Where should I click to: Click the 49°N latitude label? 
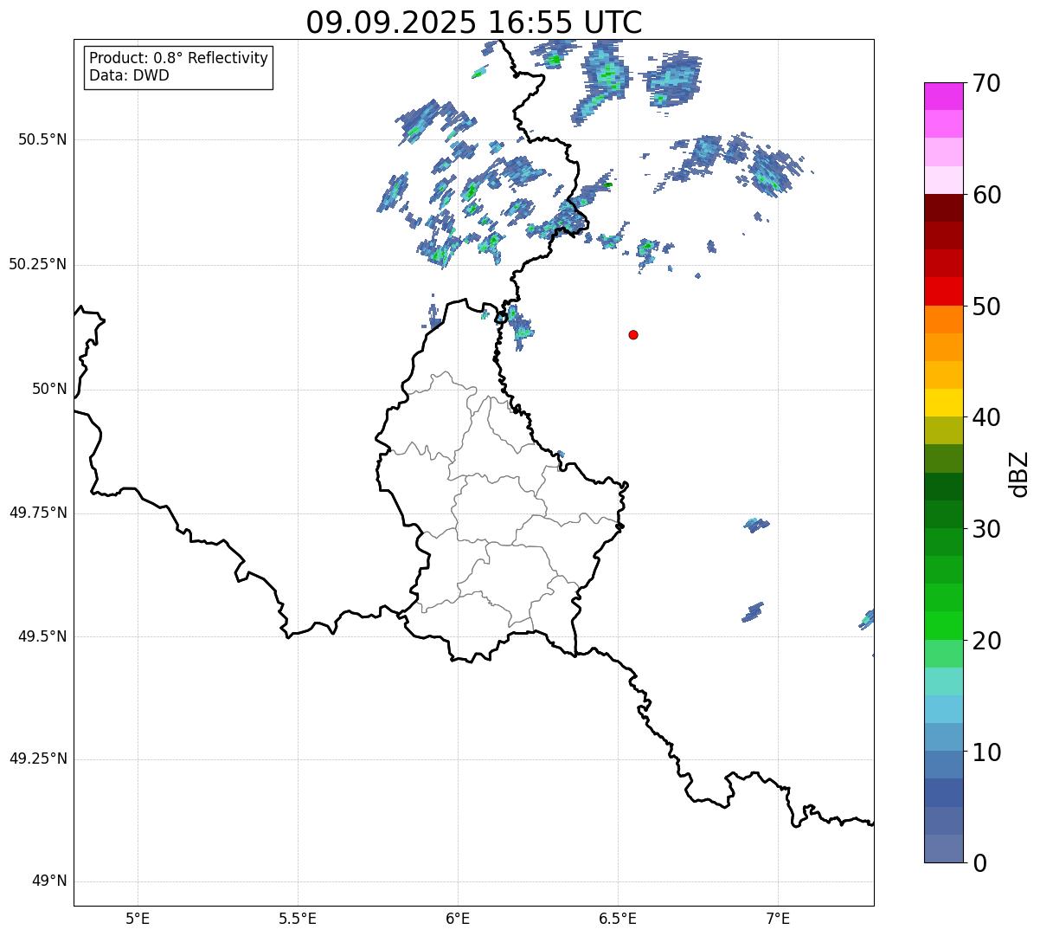tap(48, 881)
